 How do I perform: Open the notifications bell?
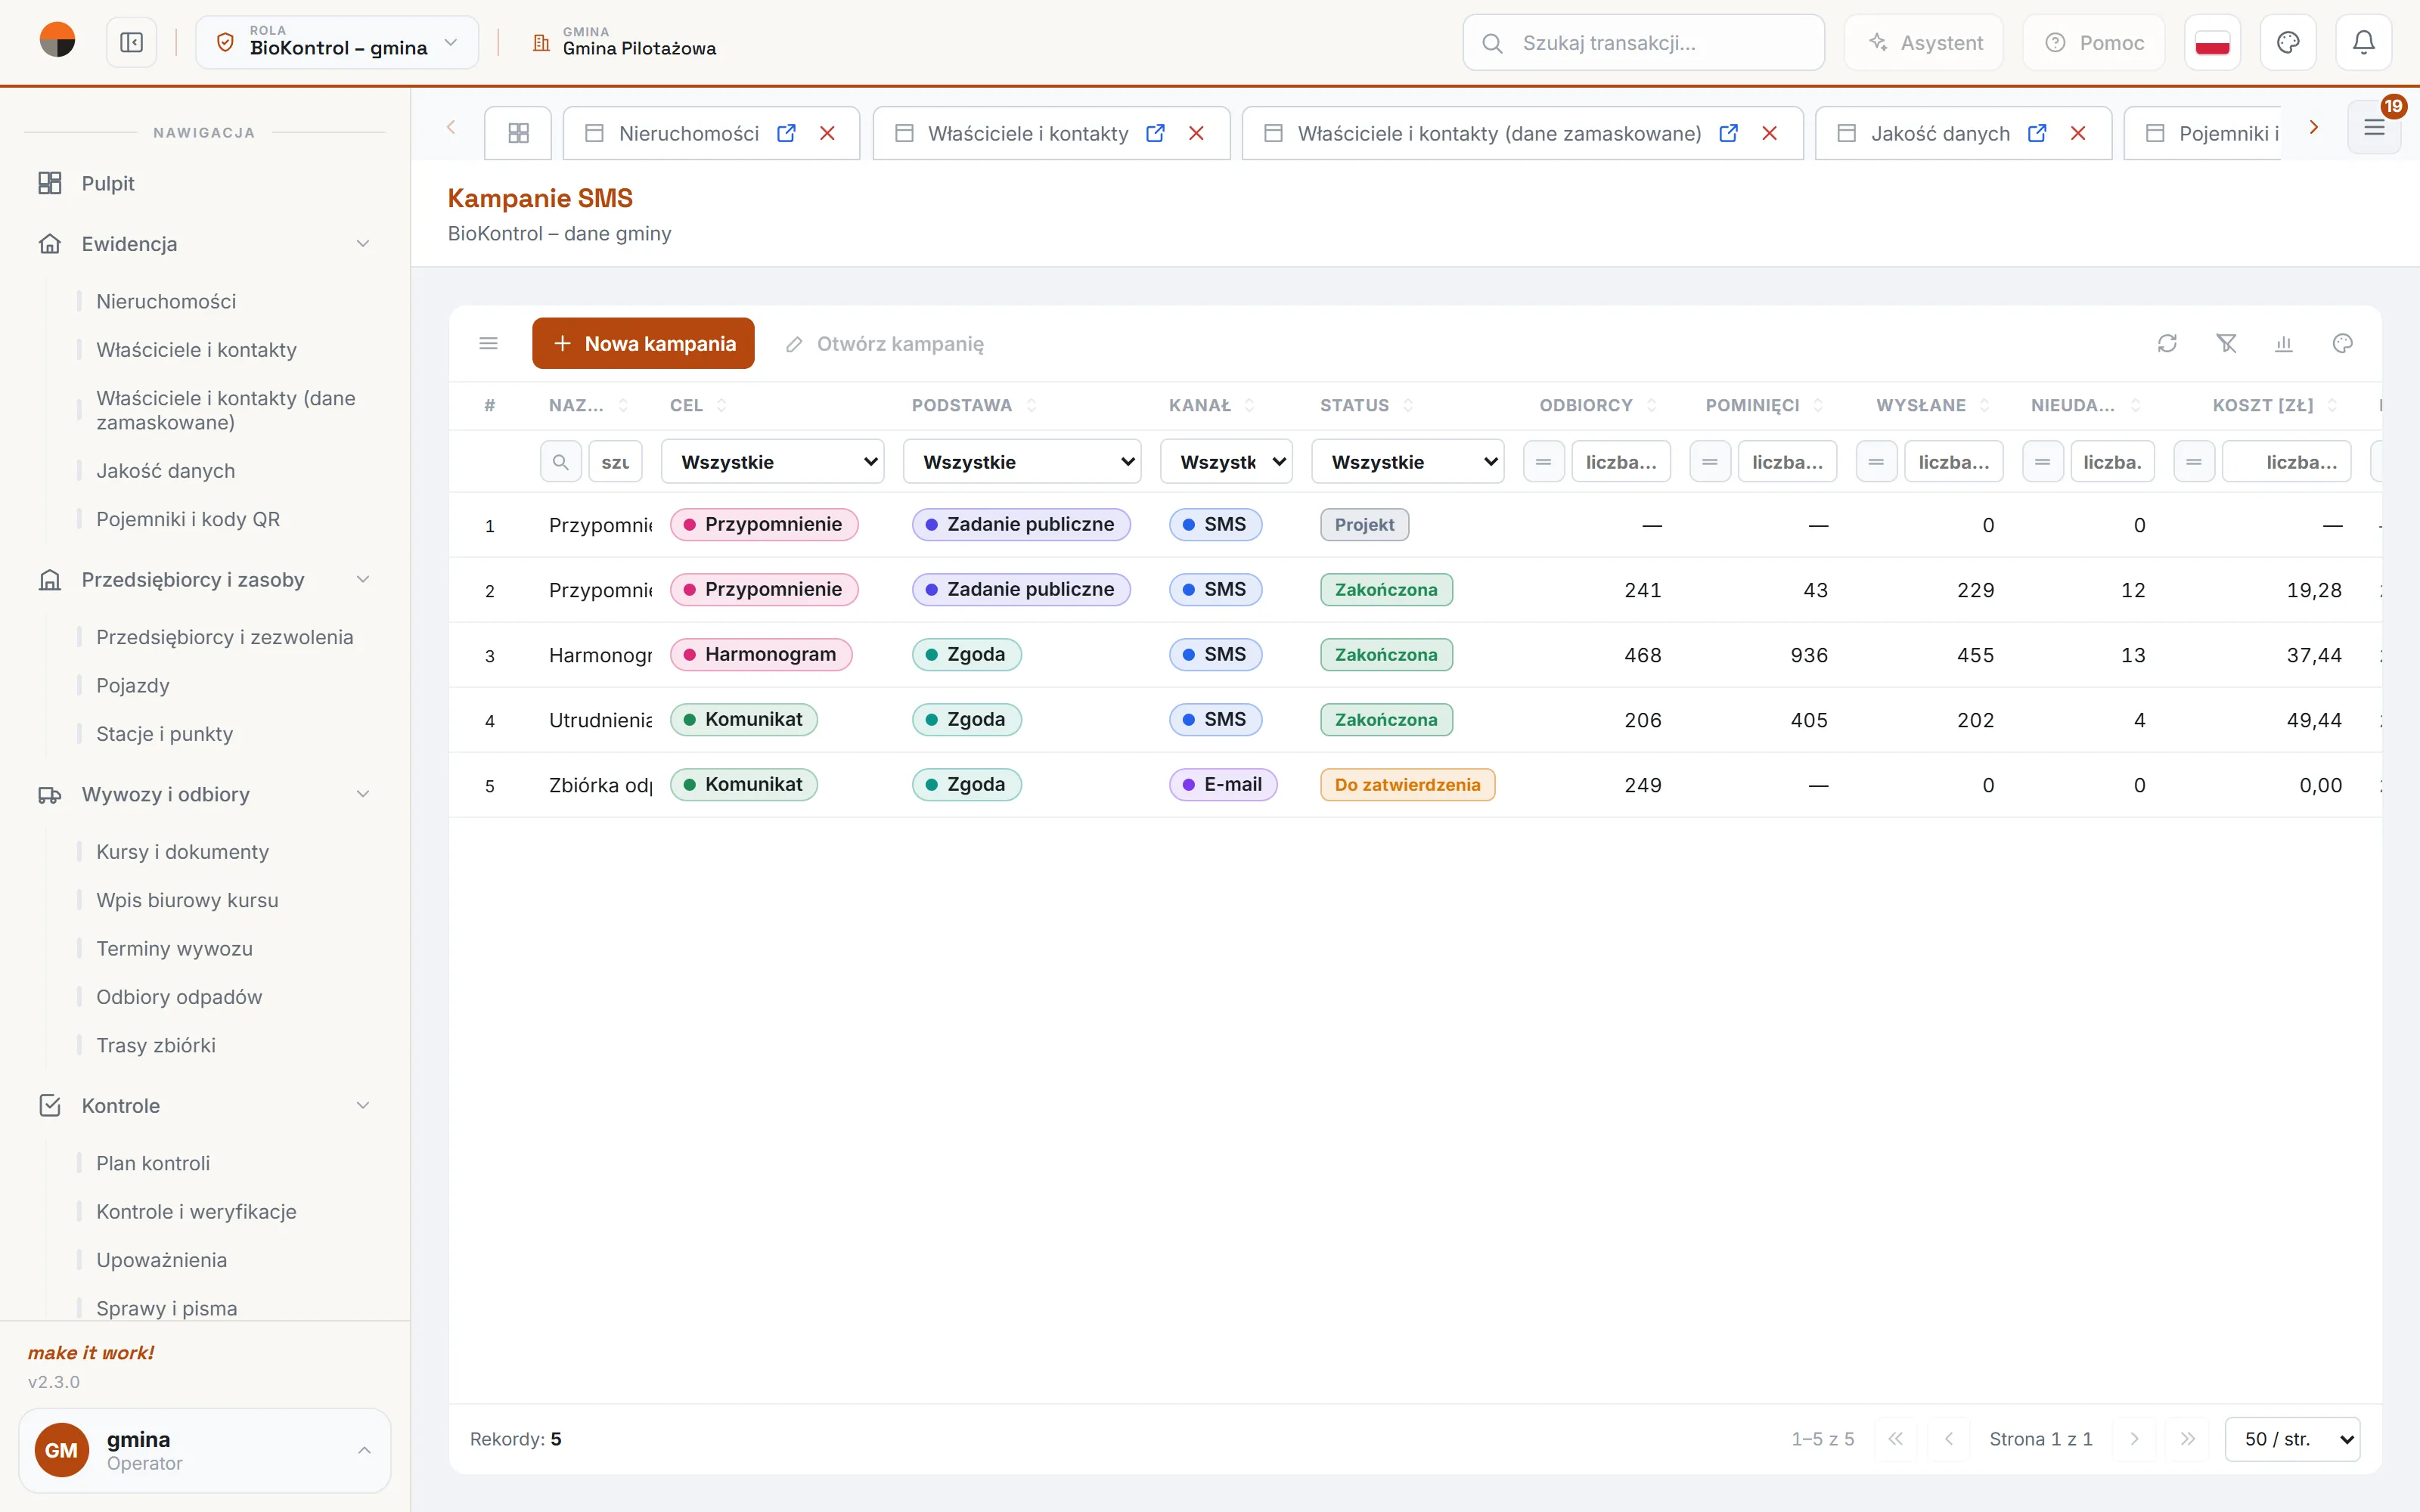pos(2363,43)
